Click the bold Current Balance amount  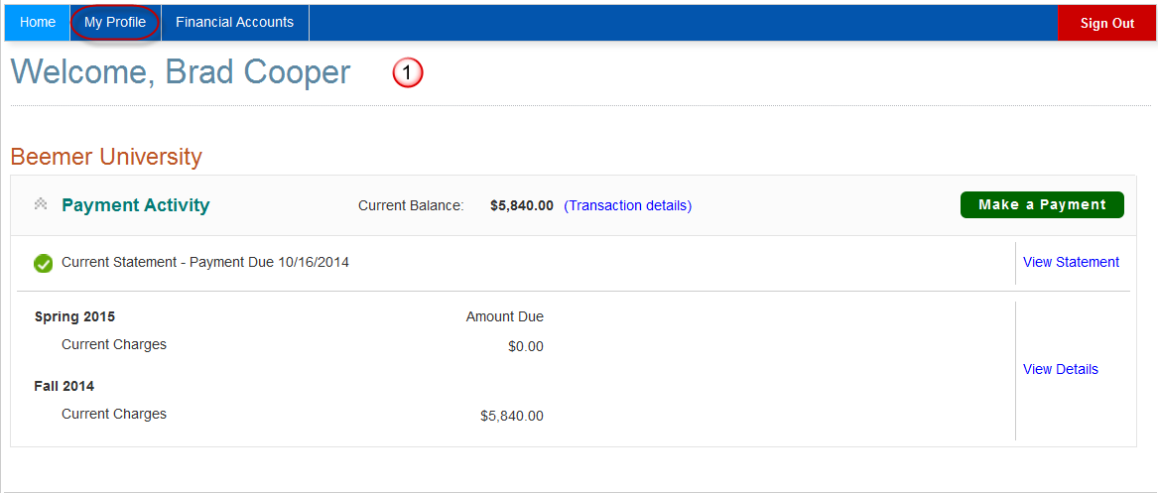pos(521,205)
